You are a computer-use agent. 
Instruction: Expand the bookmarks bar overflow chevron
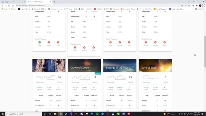[192, 9]
